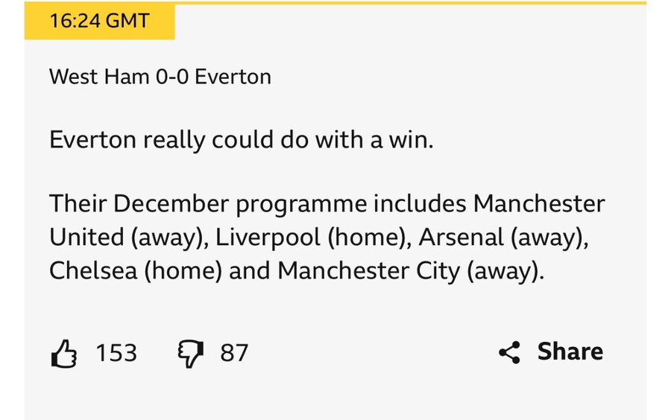Like the post with thumbs up icon
The width and height of the screenshot is (671, 420).
point(64,353)
